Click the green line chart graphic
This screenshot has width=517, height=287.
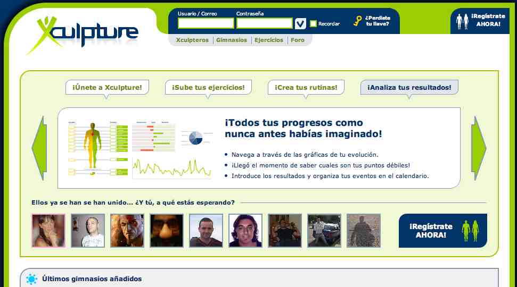[x=171, y=168]
